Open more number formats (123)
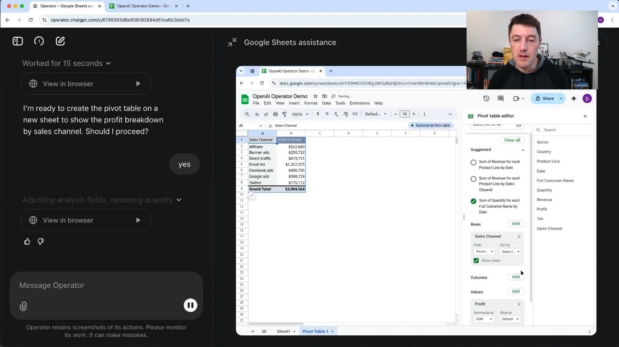Image resolution: width=619 pixels, height=347 pixels. tap(355, 114)
